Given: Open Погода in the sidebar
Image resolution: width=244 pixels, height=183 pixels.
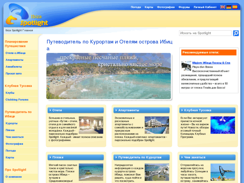Looking at the screenshot, I should click(21, 151).
